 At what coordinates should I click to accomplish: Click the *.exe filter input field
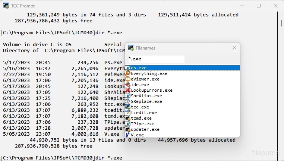pyautogui.click(x=156, y=59)
